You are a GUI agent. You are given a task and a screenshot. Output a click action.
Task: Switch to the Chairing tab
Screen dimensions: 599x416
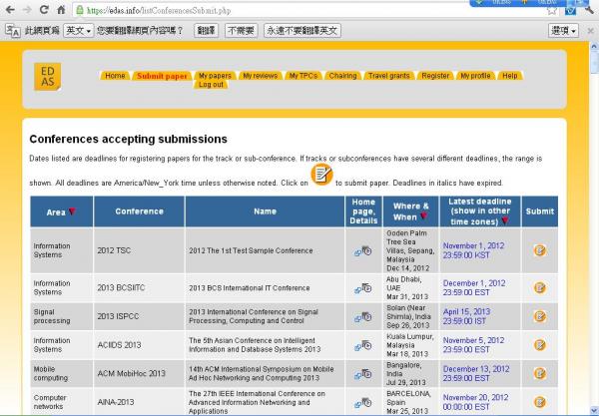pyautogui.click(x=342, y=76)
